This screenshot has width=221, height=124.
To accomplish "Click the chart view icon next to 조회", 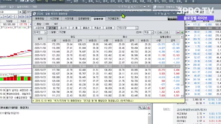I will (x=178, y=32).
